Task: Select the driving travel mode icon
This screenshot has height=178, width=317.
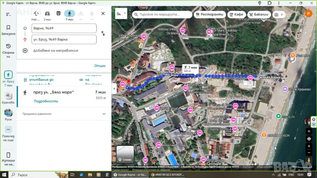Action: point(47,14)
